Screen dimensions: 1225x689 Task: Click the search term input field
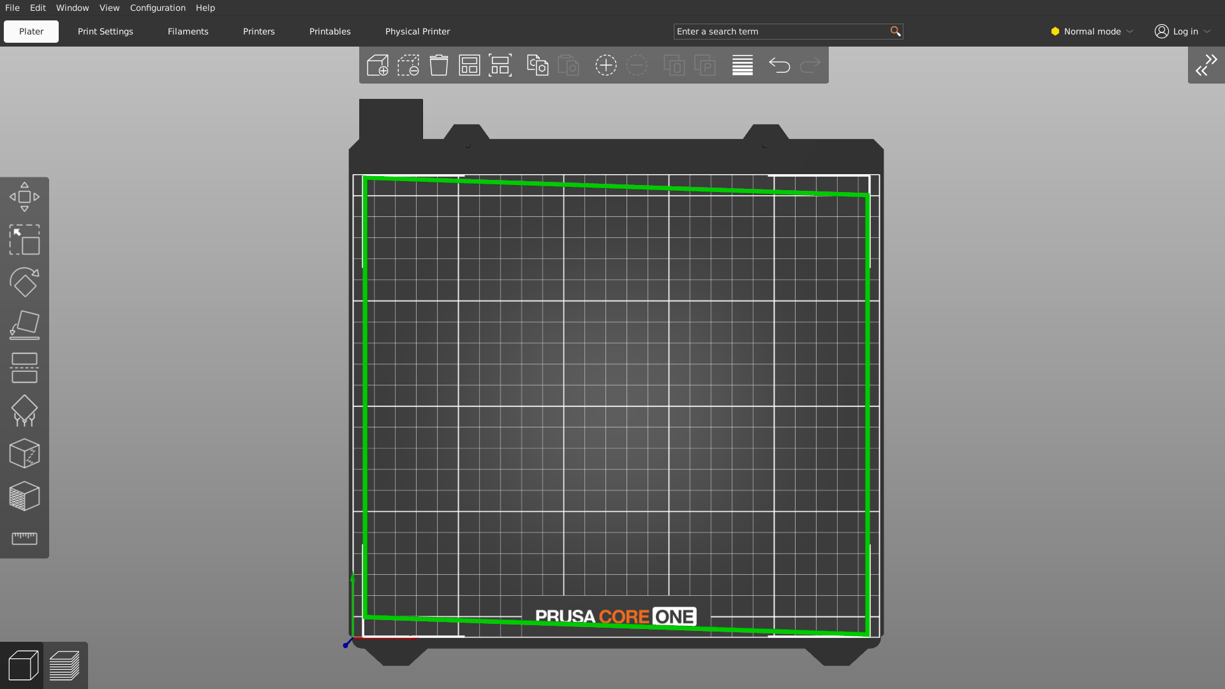point(781,31)
